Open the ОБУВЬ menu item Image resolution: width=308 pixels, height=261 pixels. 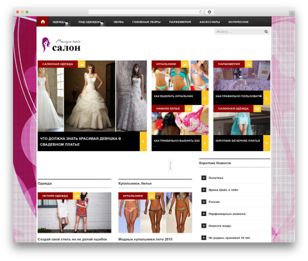(119, 22)
